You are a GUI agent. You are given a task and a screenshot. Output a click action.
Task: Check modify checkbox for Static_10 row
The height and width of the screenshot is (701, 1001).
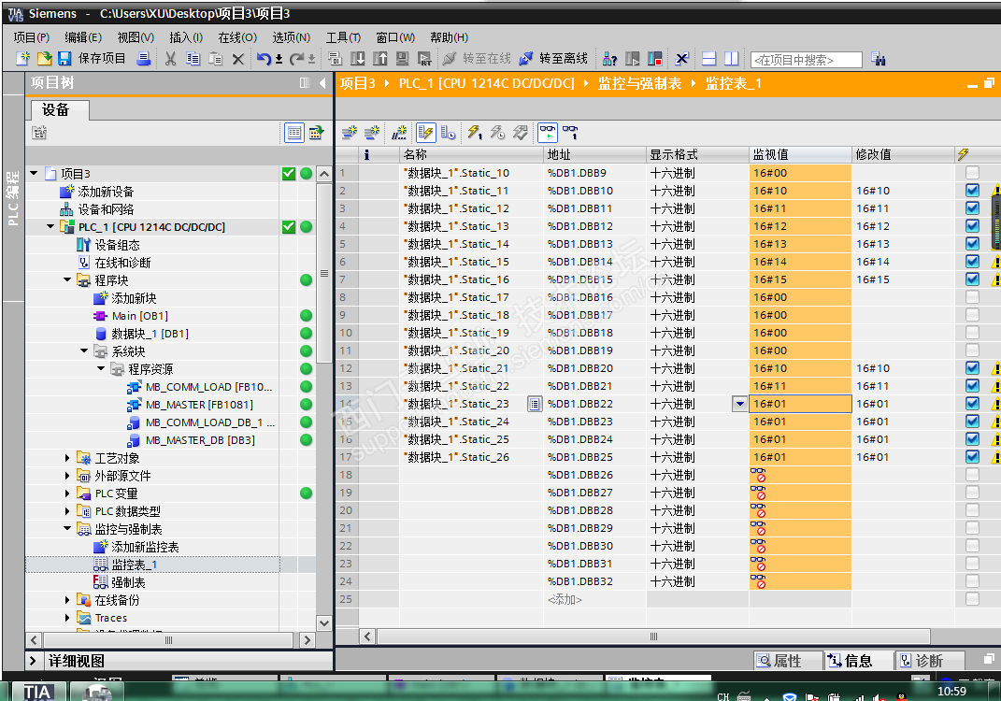(x=972, y=172)
